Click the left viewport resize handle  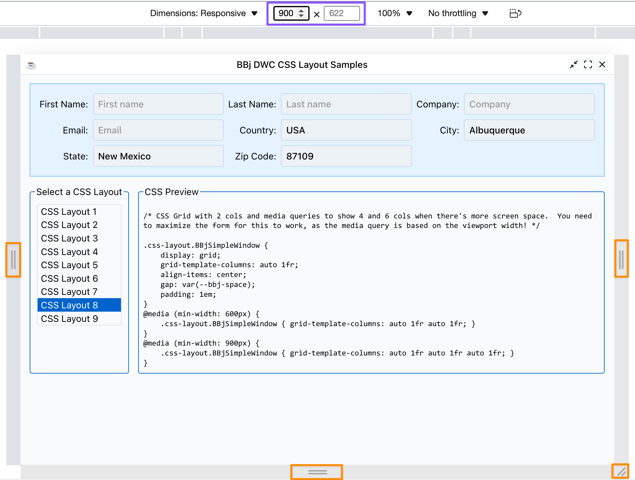(13, 260)
